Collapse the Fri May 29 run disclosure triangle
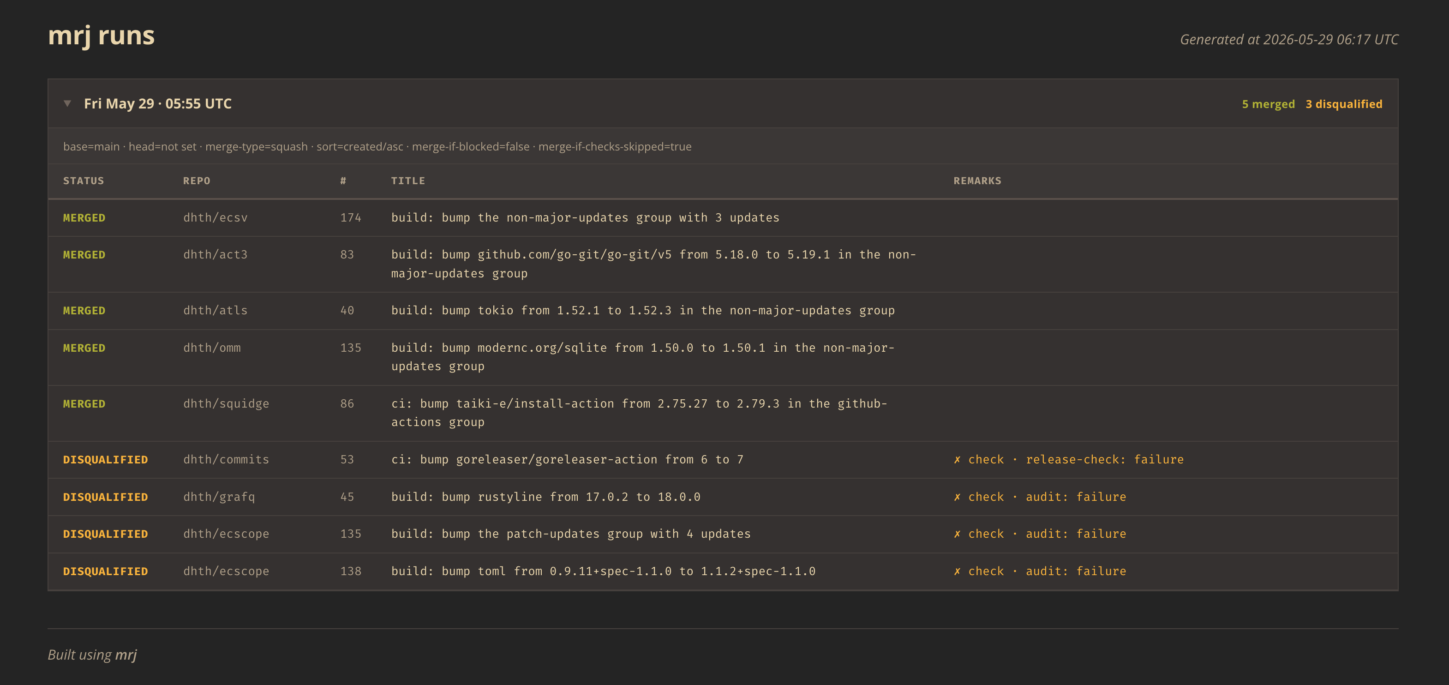This screenshot has width=1449, height=685. click(67, 103)
